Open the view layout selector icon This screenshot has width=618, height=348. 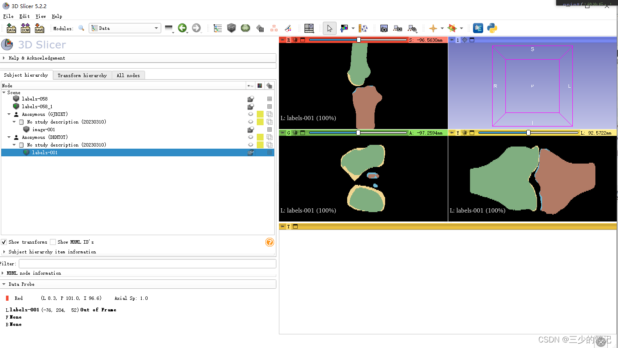point(309,28)
